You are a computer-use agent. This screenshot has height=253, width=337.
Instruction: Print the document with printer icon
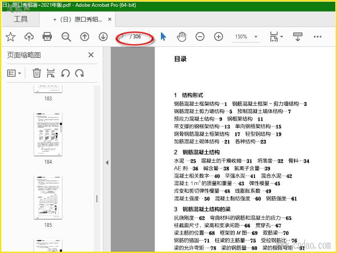coord(47,37)
